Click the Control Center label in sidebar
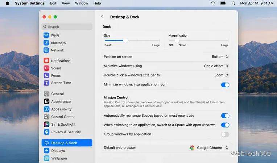This screenshot has width=277, height=163. [x=63, y=117]
